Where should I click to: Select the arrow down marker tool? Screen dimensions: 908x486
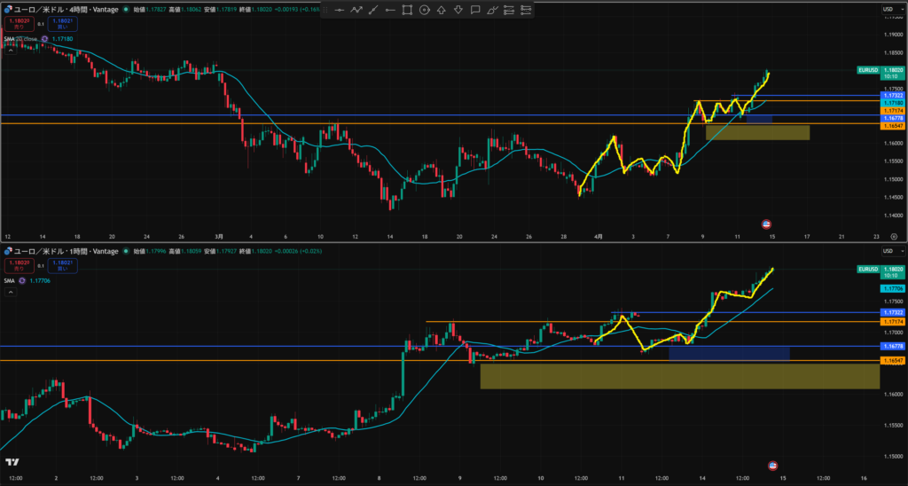(x=458, y=11)
